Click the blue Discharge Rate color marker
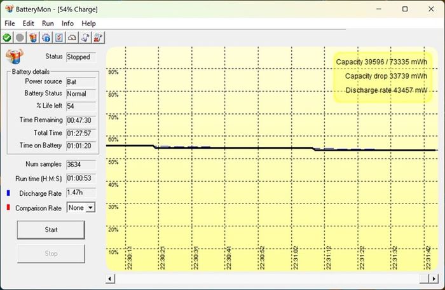The height and width of the screenshot is (290, 445). coord(8,193)
